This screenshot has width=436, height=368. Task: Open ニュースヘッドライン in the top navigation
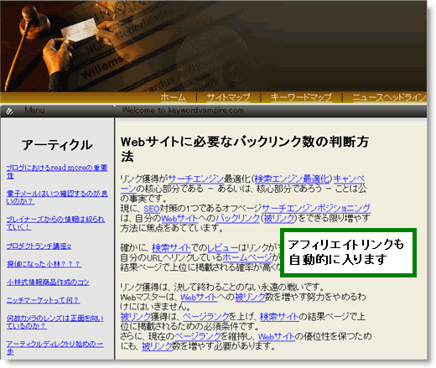pos(389,97)
